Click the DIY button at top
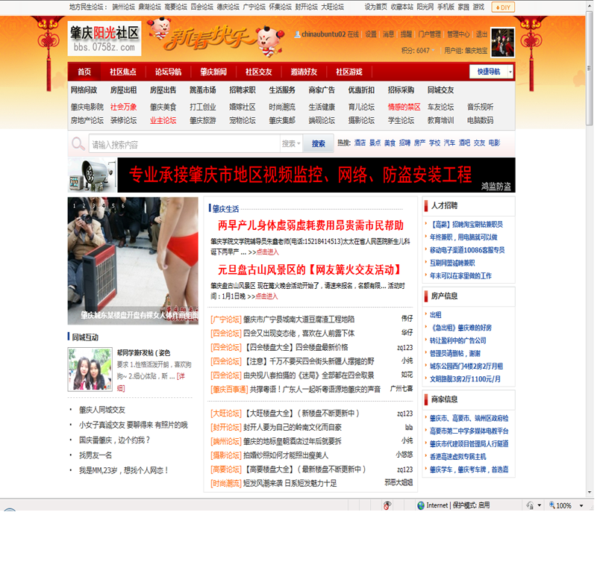Viewport: 597px width, 580px height. pyautogui.click(x=503, y=7)
